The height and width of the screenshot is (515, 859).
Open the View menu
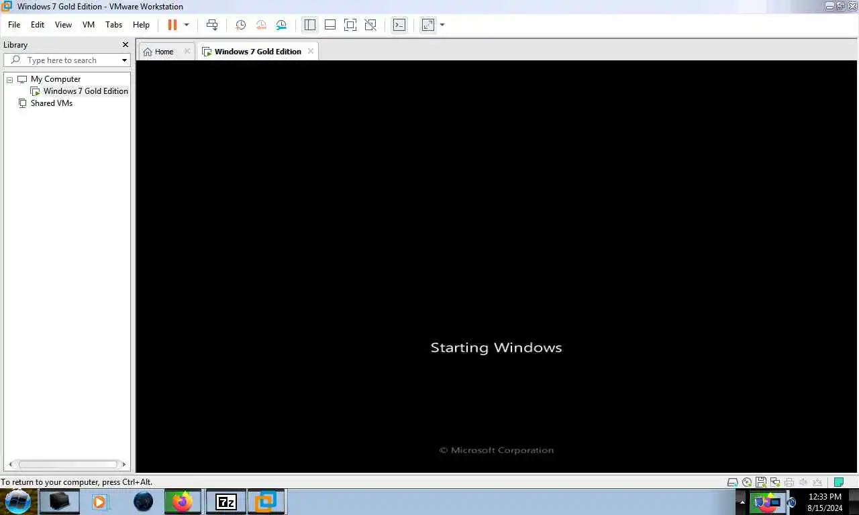(63, 25)
